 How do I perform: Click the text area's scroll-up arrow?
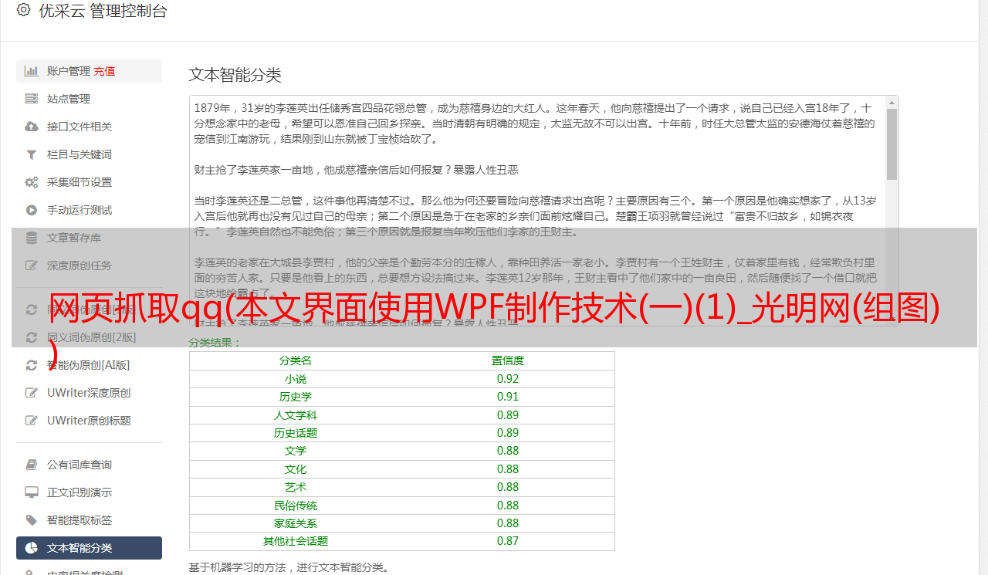(x=892, y=102)
